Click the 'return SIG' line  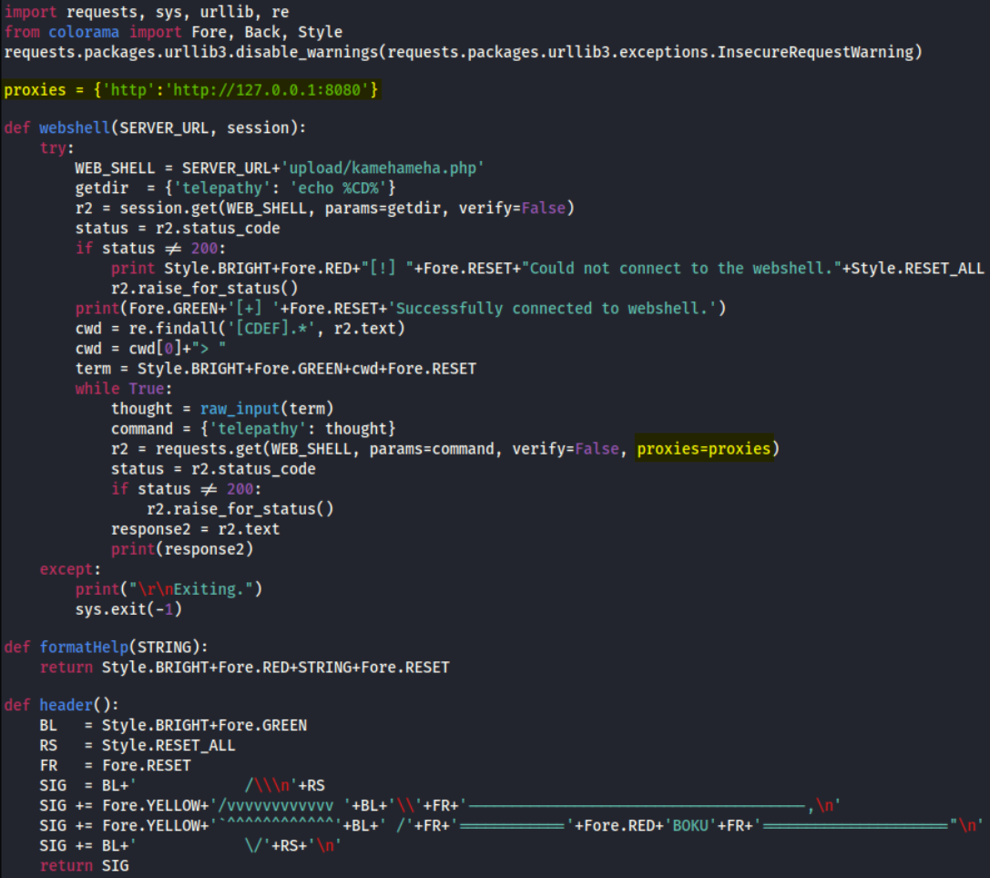coord(84,866)
